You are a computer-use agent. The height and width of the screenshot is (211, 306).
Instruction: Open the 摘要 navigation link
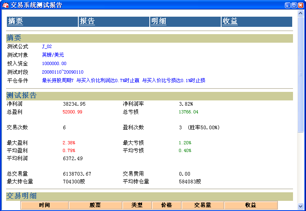[15, 21]
